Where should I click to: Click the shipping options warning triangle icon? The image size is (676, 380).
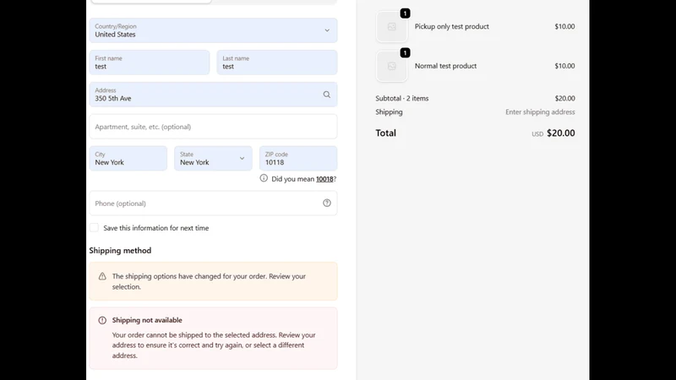coord(102,276)
